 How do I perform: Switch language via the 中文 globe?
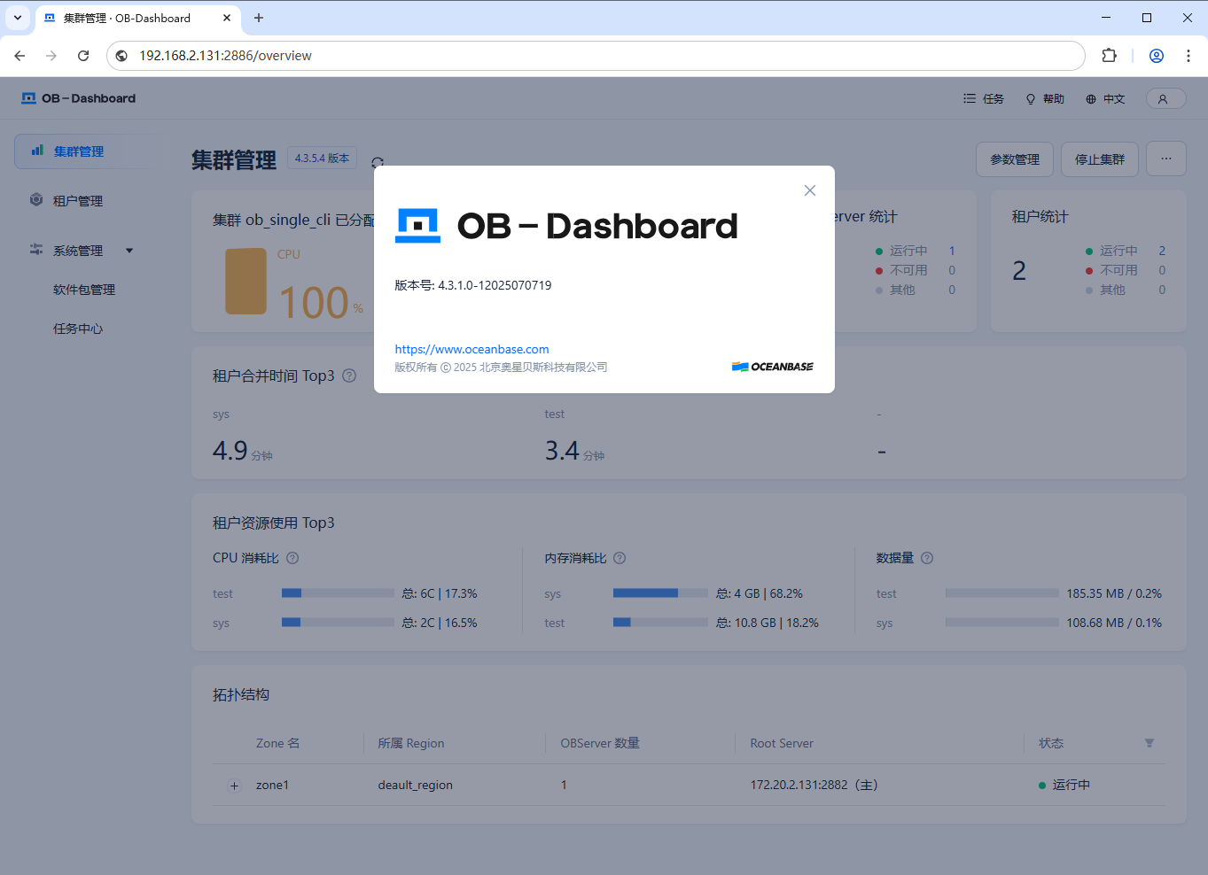[x=1105, y=99]
